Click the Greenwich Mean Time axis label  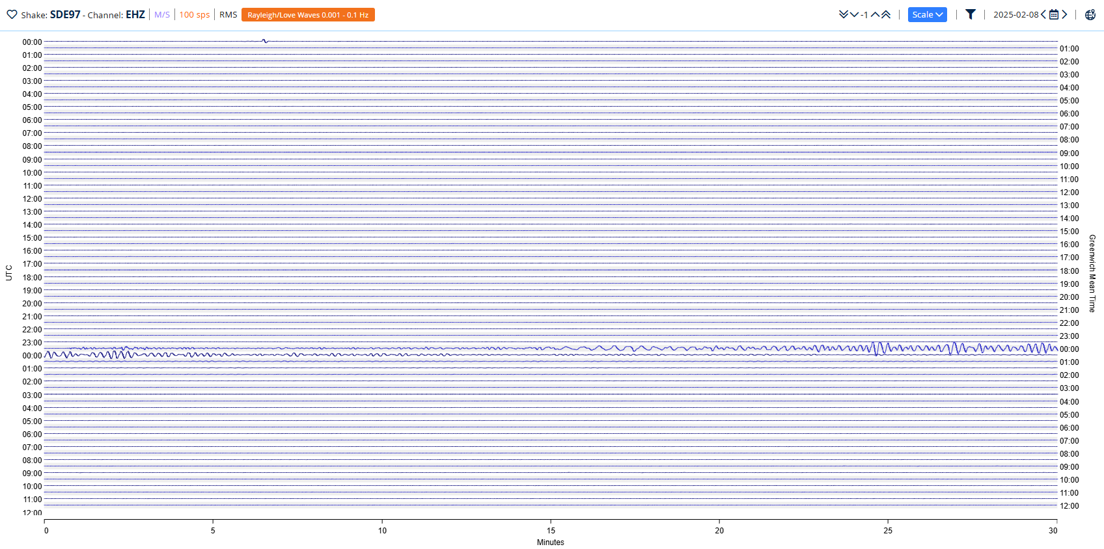click(x=1092, y=273)
